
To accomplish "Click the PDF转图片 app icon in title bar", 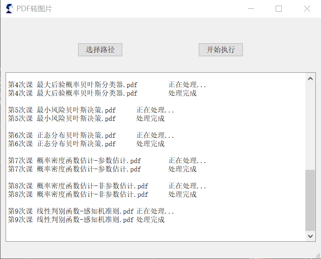I will 9,8.
